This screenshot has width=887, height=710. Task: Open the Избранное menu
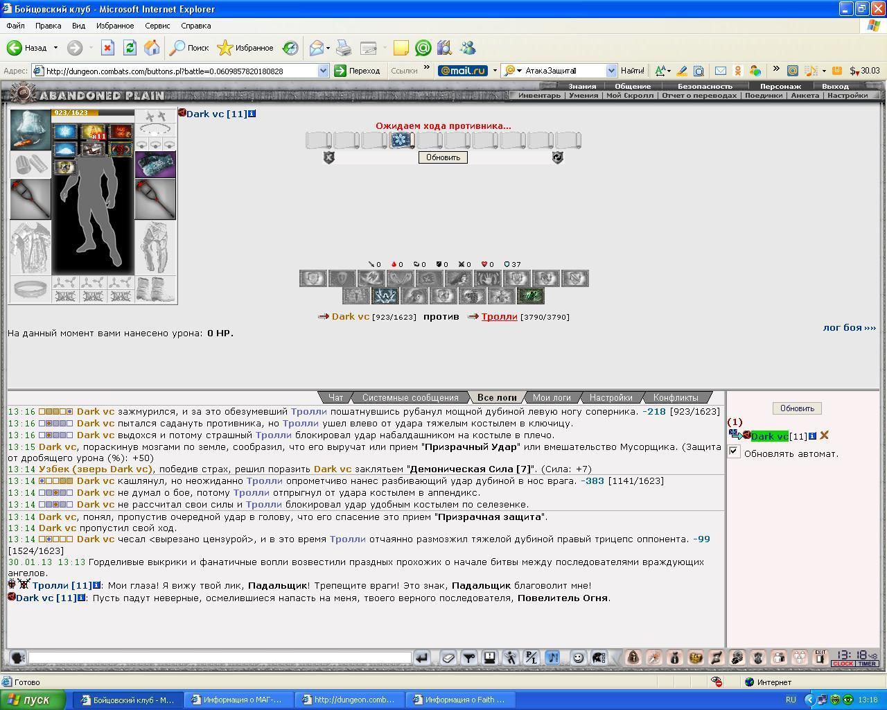(x=115, y=26)
